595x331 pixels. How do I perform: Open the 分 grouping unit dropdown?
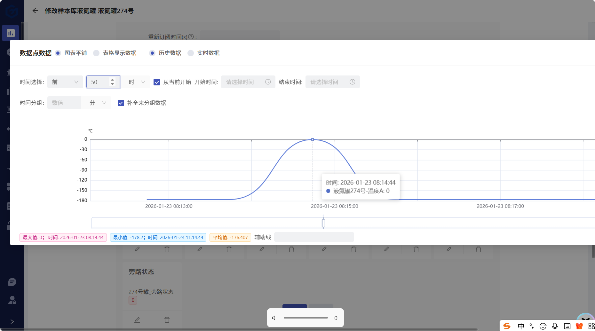pyautogui.click(x=97, y=103)
